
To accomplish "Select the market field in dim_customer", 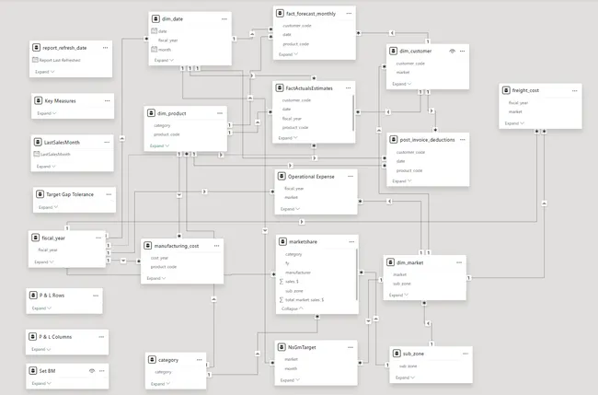I will [403, 72].
